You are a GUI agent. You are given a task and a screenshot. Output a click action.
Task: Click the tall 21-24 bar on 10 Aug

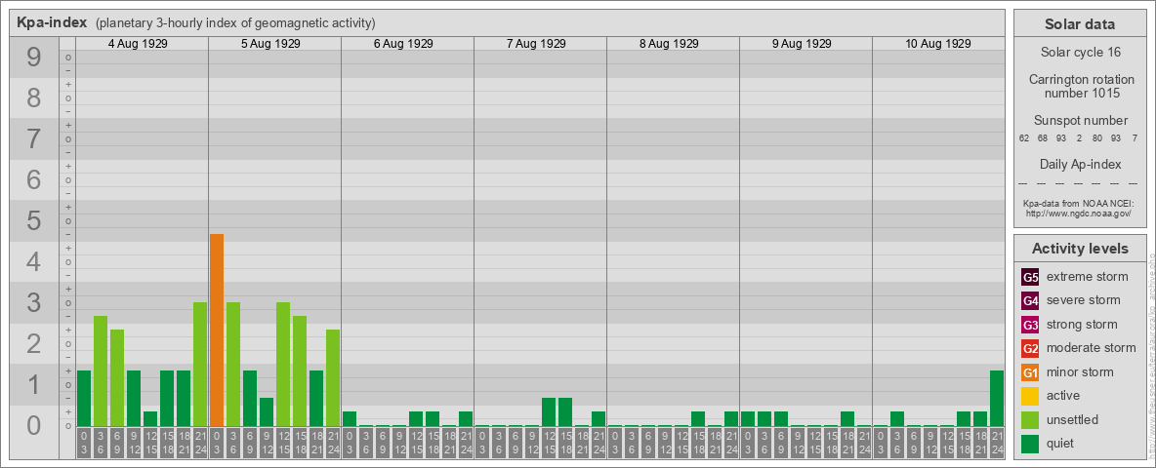click(x=997, y=398)
